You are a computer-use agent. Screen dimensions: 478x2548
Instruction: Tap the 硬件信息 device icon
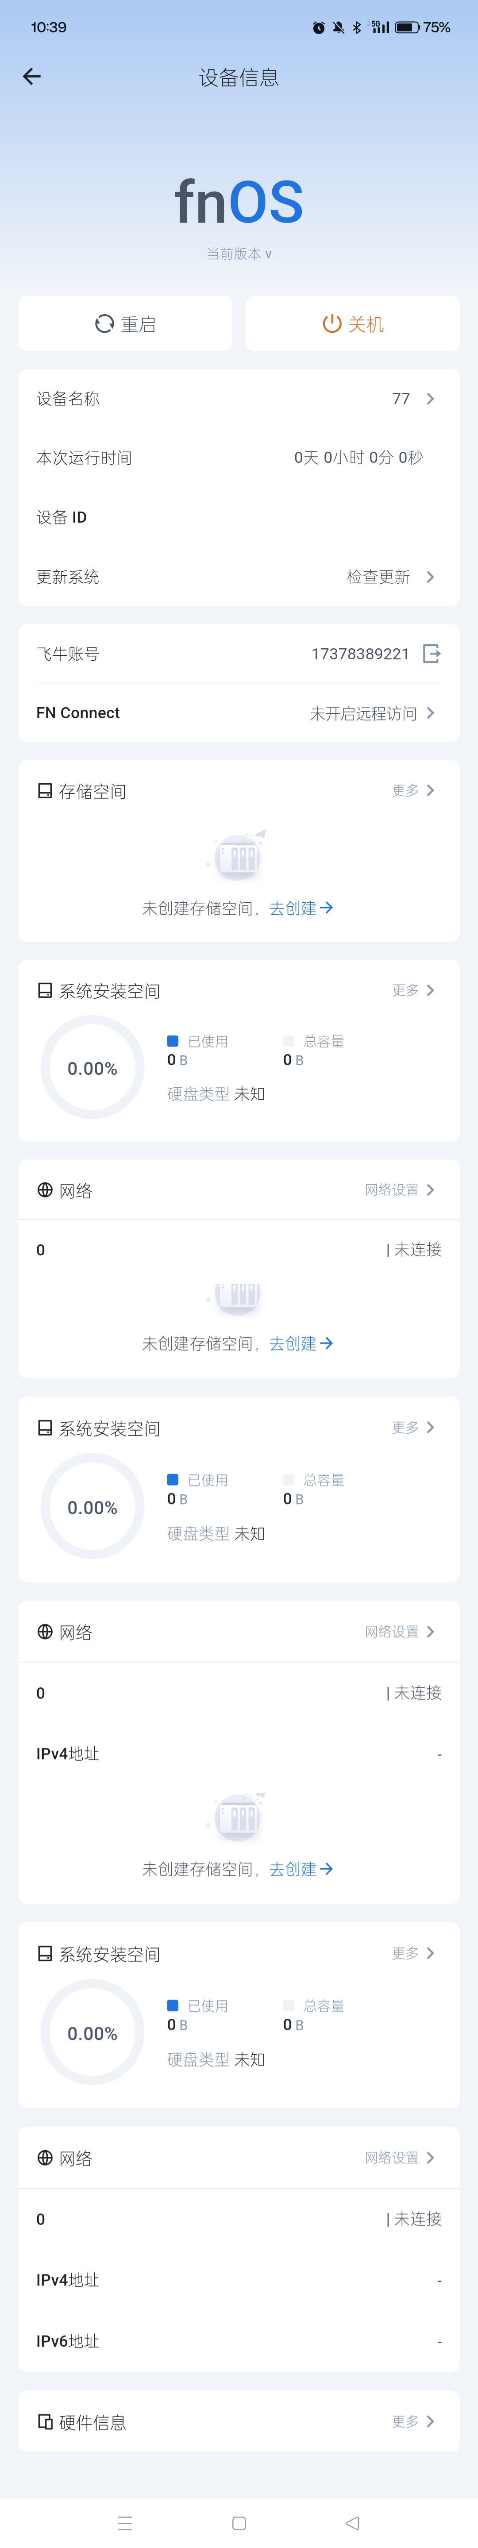(x=45, y=2421)
